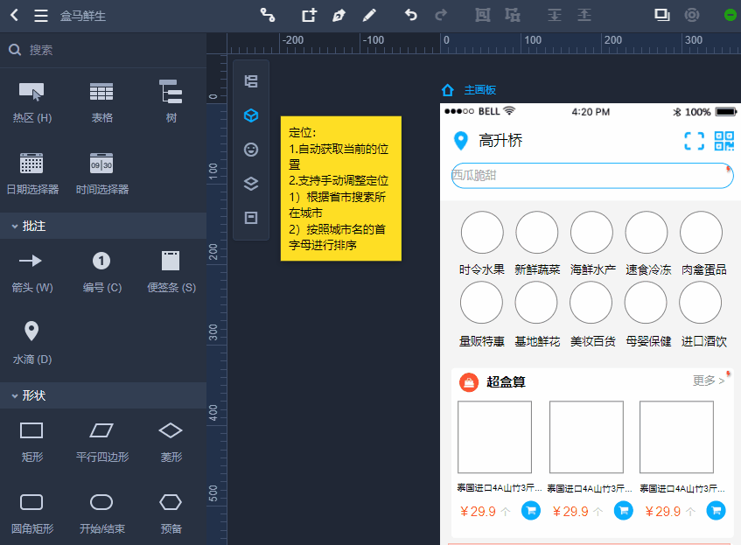Viewport: 741px width, 545px height.
Task: Open the hamburger menu
Action: pos(41,16)
